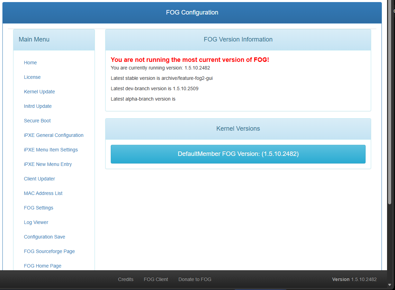Open the Configuration Save page
The height and width of the screenshot is (290, 395).
pyautogui.click(x=45, y=237)
